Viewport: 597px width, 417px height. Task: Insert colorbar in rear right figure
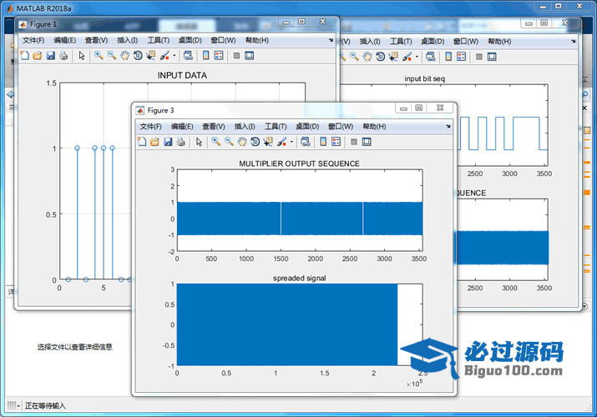[x=448, y=57]
